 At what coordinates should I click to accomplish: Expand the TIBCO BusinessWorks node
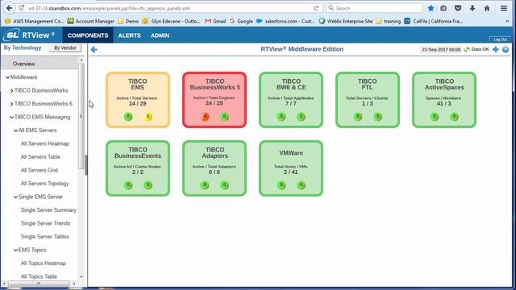(12, 90)
